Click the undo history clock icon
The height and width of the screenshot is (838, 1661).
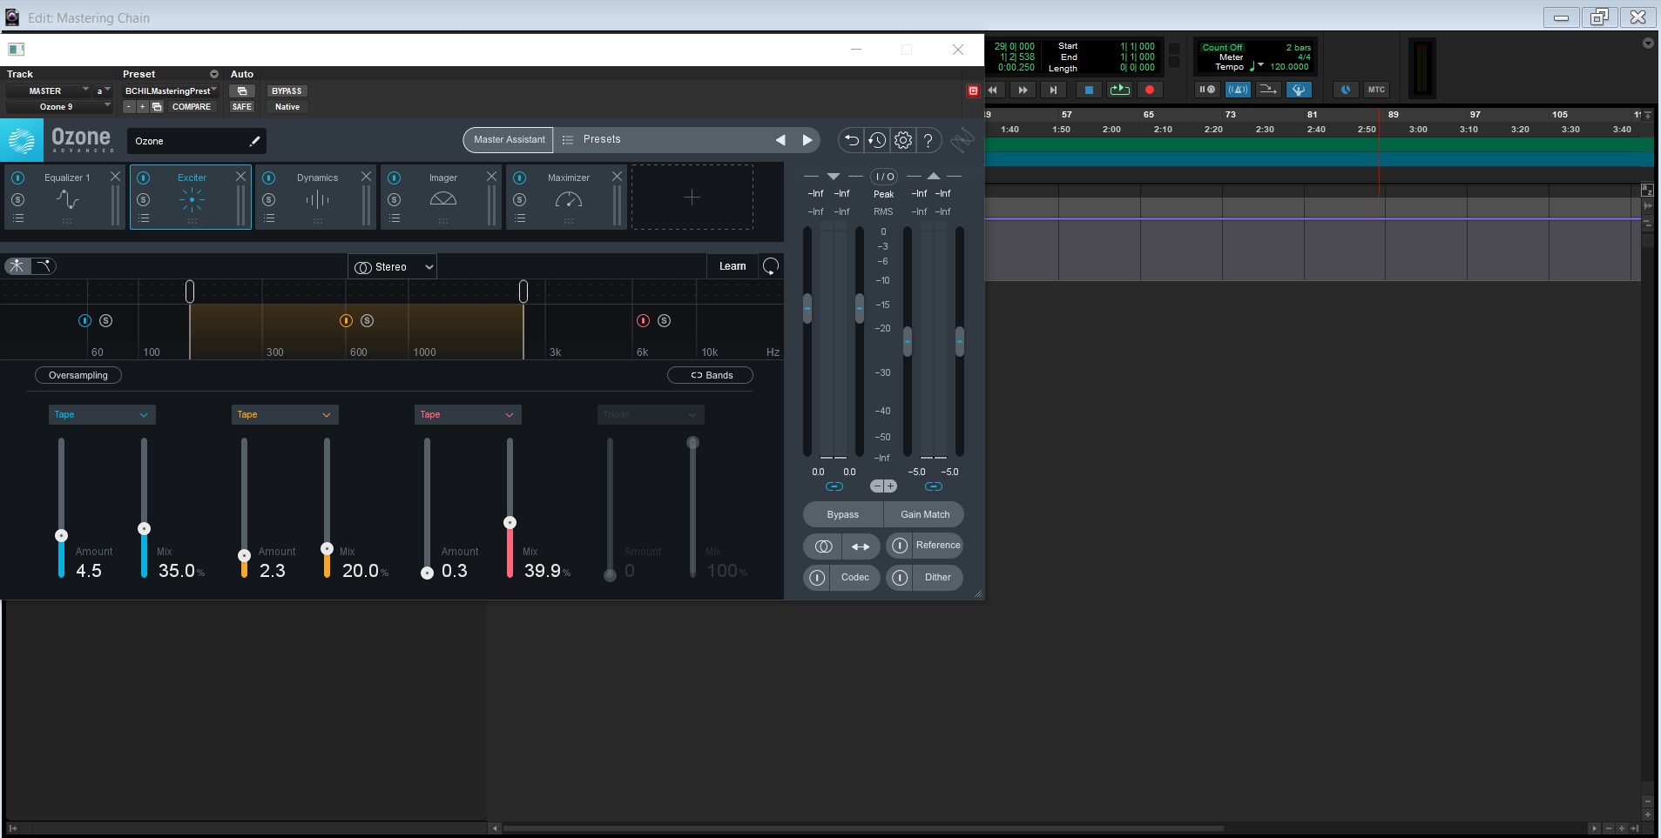click(877, 140)
